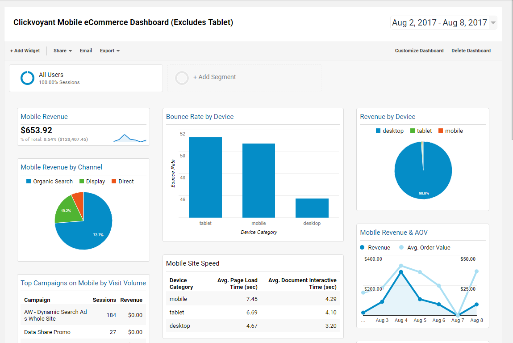Click the Email toolbar button
513x343 pixels.
[x=86, y=51]
